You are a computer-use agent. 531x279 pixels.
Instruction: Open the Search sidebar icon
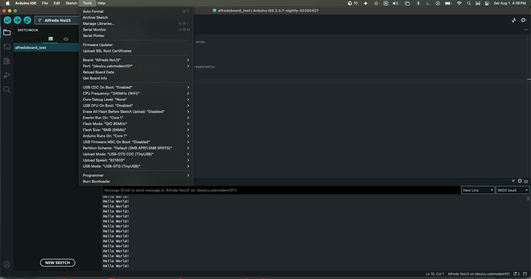click(7, 90)
